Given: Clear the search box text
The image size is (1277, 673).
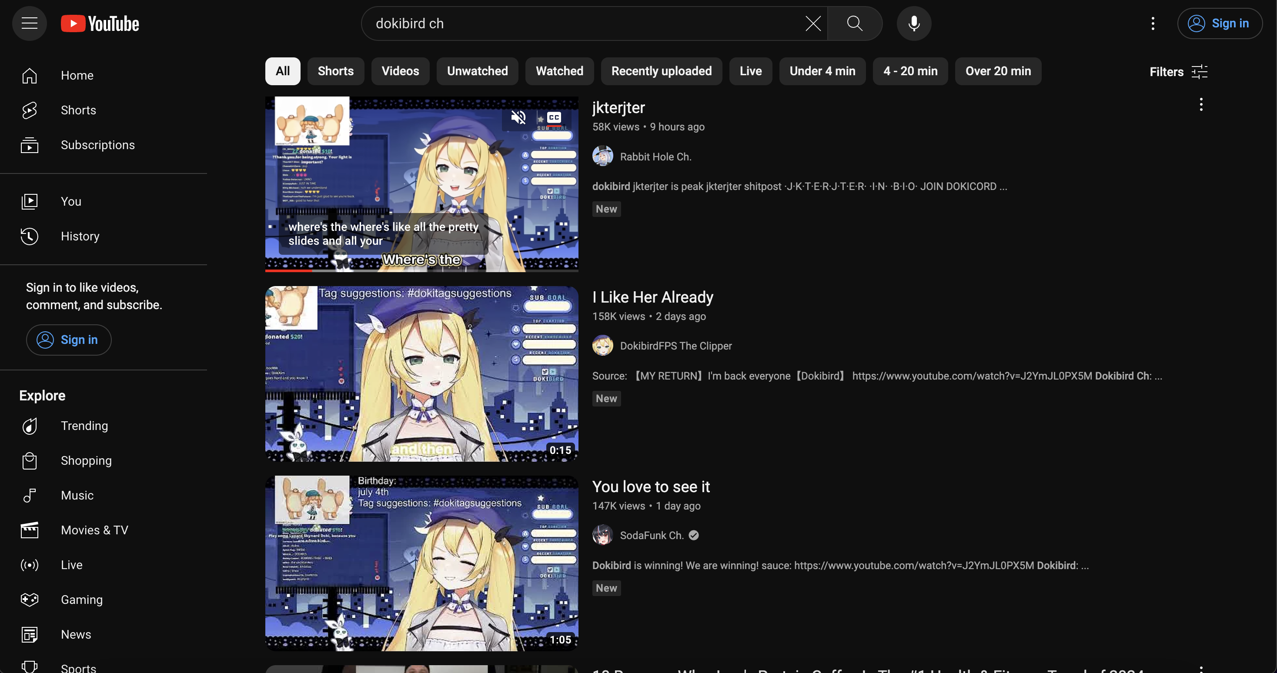Looking at the screenshot, I should [813, 23].
